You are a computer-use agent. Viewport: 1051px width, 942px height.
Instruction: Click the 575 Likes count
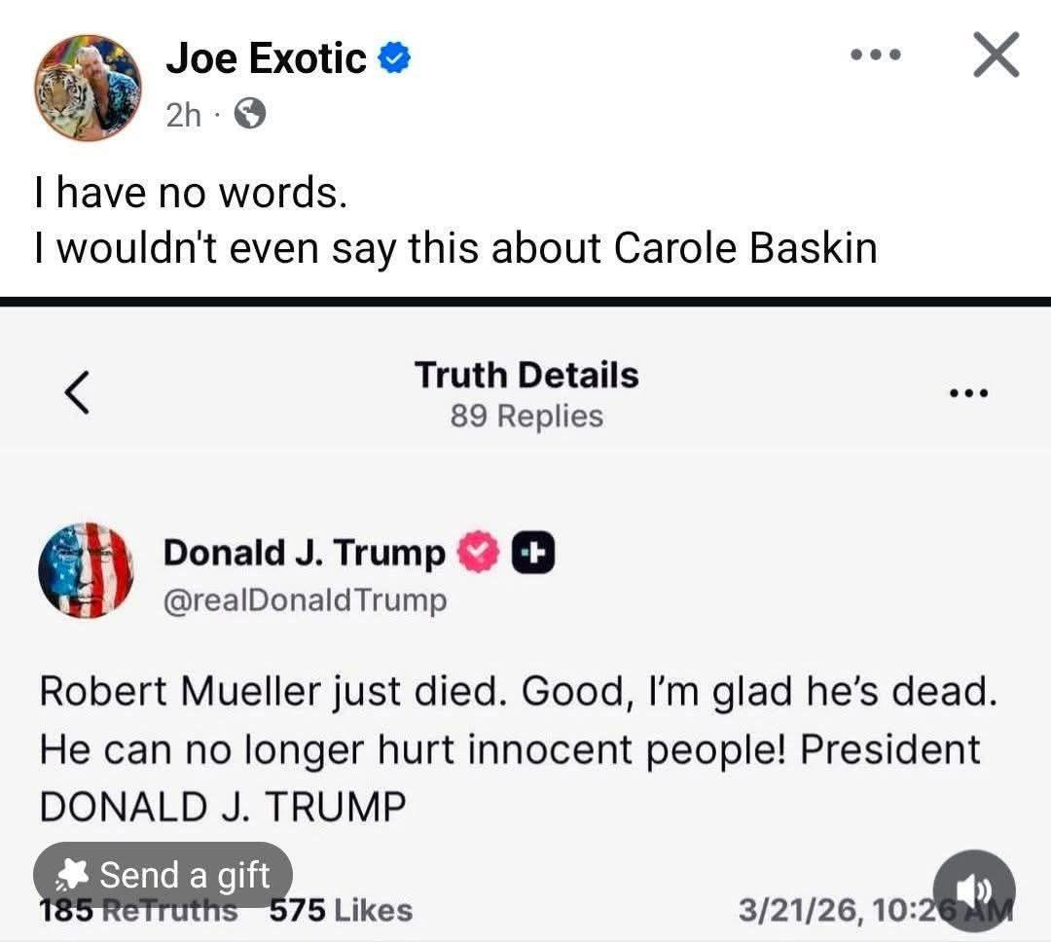coord(341,911)
